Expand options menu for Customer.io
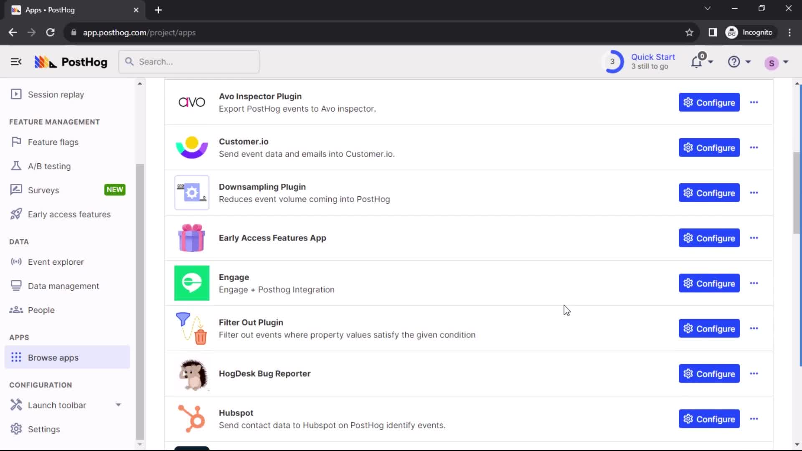The height and width of the screenshot is (451, 802). pos(755,147)
